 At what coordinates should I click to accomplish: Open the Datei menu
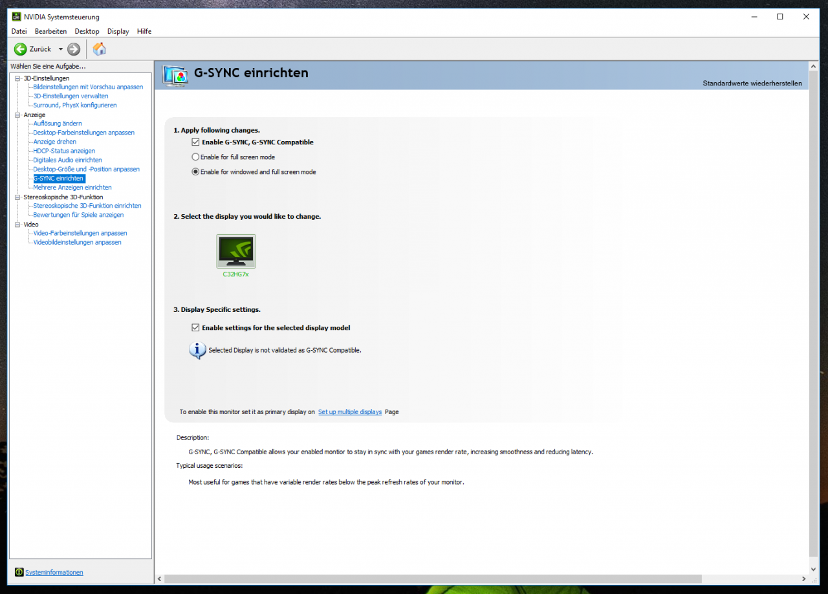click(19, 31)
